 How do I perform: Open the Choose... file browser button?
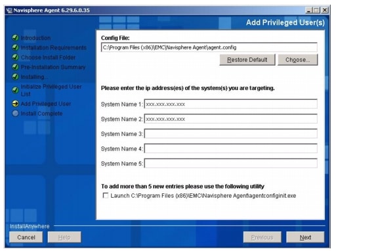(297, 60)
